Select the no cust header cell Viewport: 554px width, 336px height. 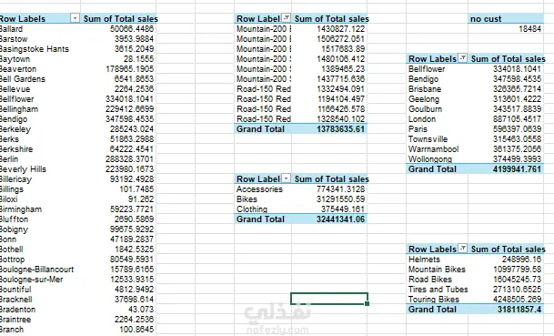pyautogui.click(x=506, y=19)
